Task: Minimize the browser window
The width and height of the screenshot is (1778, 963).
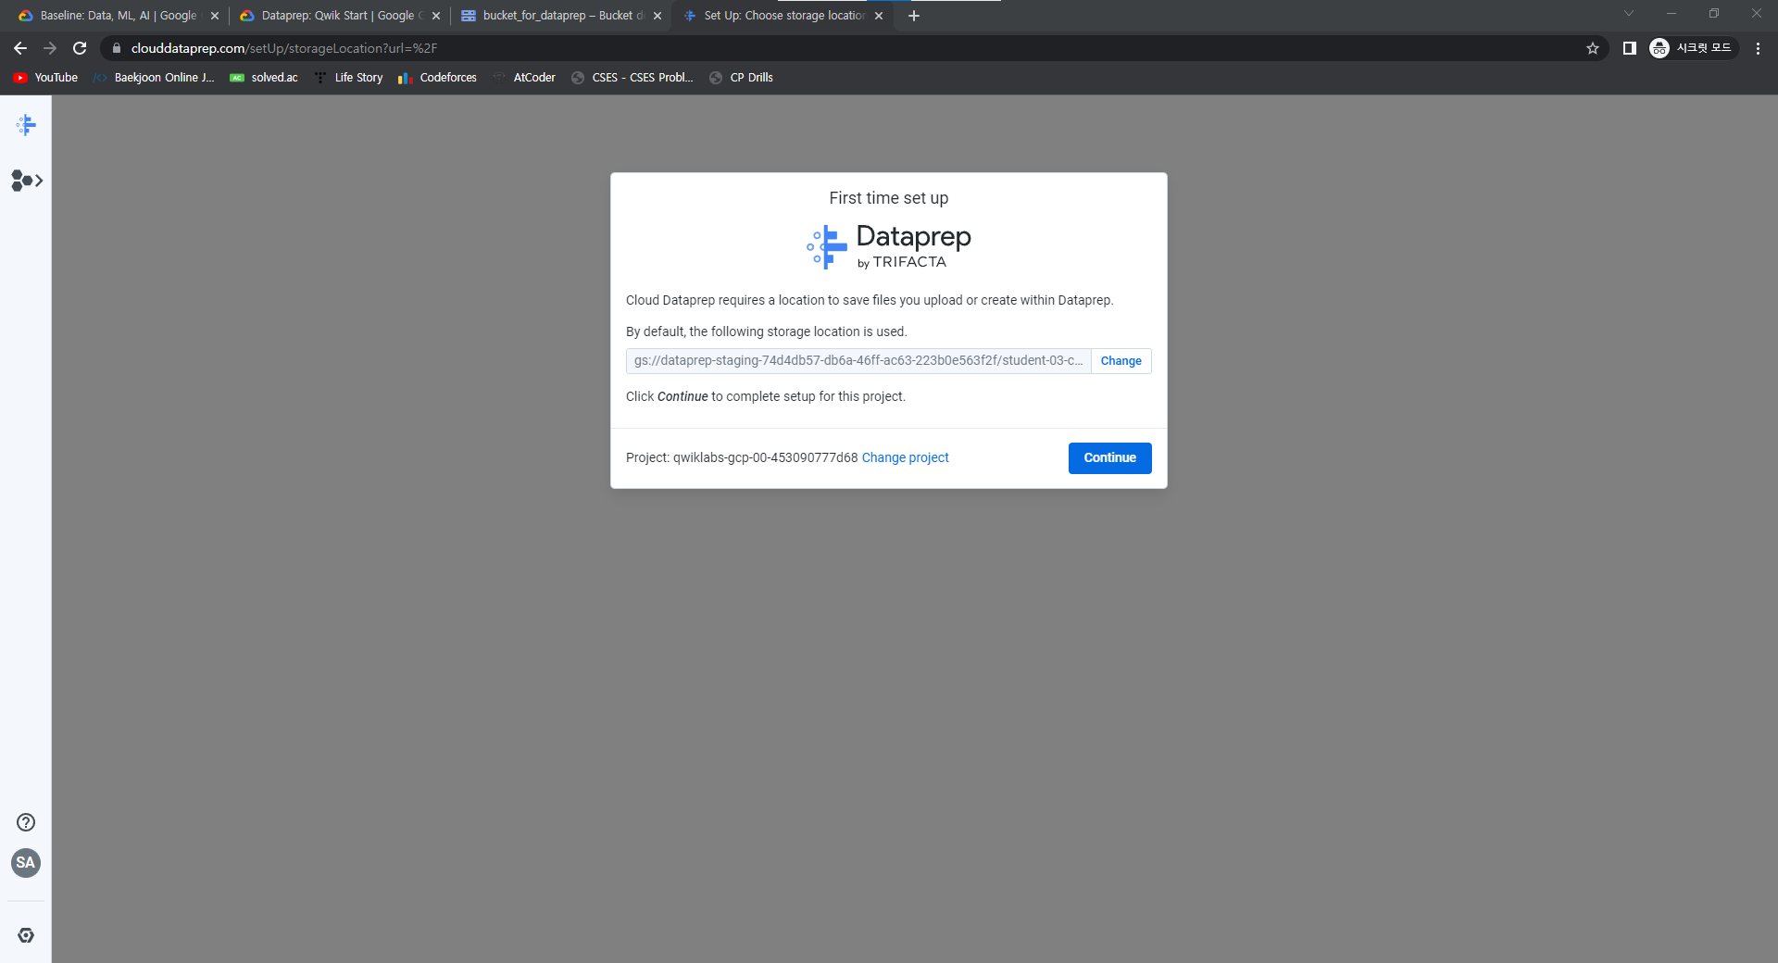Action: [x=1672, y=14]
